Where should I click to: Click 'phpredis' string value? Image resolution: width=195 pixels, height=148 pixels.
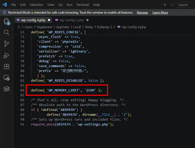70,42
